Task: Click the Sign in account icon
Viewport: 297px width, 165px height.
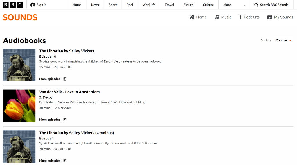Action: [x=33, y=5]
